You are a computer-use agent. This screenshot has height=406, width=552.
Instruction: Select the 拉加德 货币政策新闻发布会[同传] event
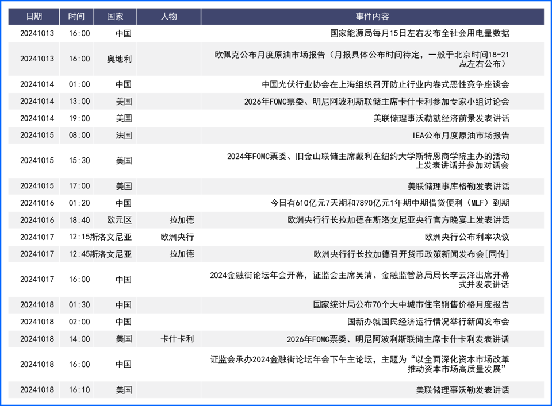point(411,254)
